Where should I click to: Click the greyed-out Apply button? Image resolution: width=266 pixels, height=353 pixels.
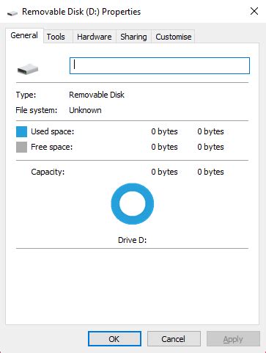[x=233, y=339]
